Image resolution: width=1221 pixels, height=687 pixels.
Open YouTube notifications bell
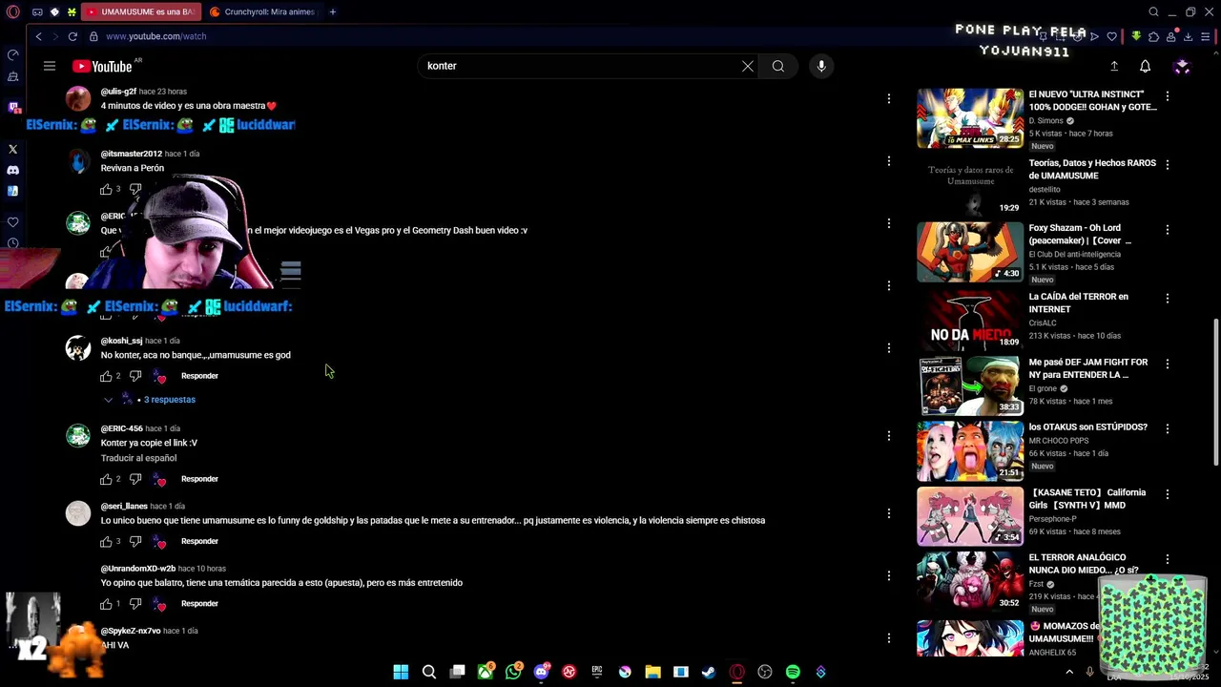click(1145, 66)
